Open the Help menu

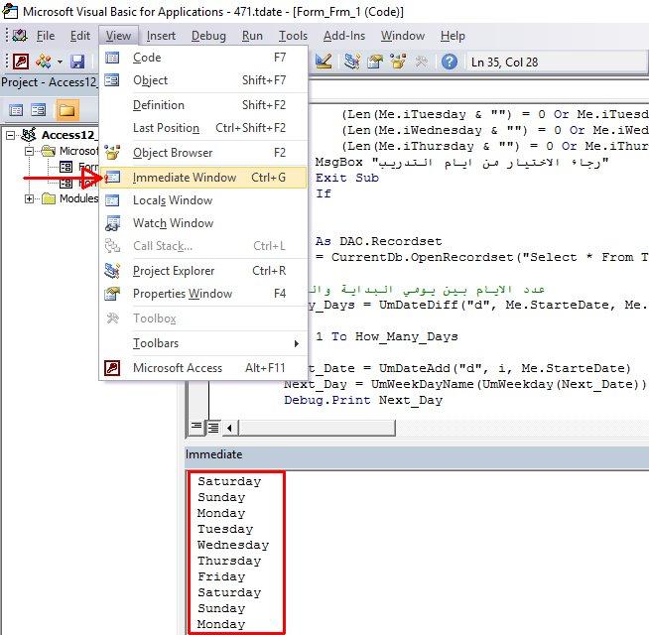[x=453, y=36]
